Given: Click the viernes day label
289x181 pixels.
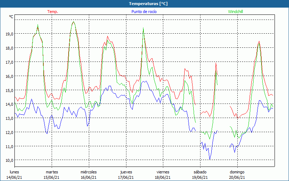Looking at the screenshot, I should 163,172.
